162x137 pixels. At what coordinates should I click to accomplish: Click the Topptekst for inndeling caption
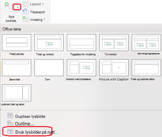[83, 54]
